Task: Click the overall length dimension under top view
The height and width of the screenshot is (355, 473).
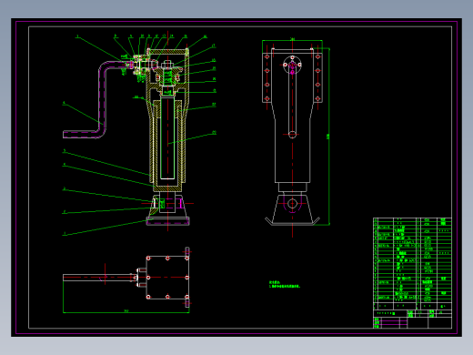Action: [126, 312]
